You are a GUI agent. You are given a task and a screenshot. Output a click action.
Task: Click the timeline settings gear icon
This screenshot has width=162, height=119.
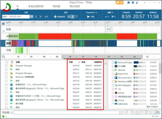(3, 24)
